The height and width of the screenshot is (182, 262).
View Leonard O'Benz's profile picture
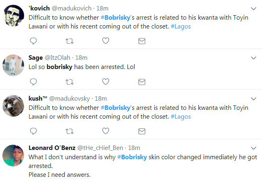pyautogui.click(x=14, y=155)
